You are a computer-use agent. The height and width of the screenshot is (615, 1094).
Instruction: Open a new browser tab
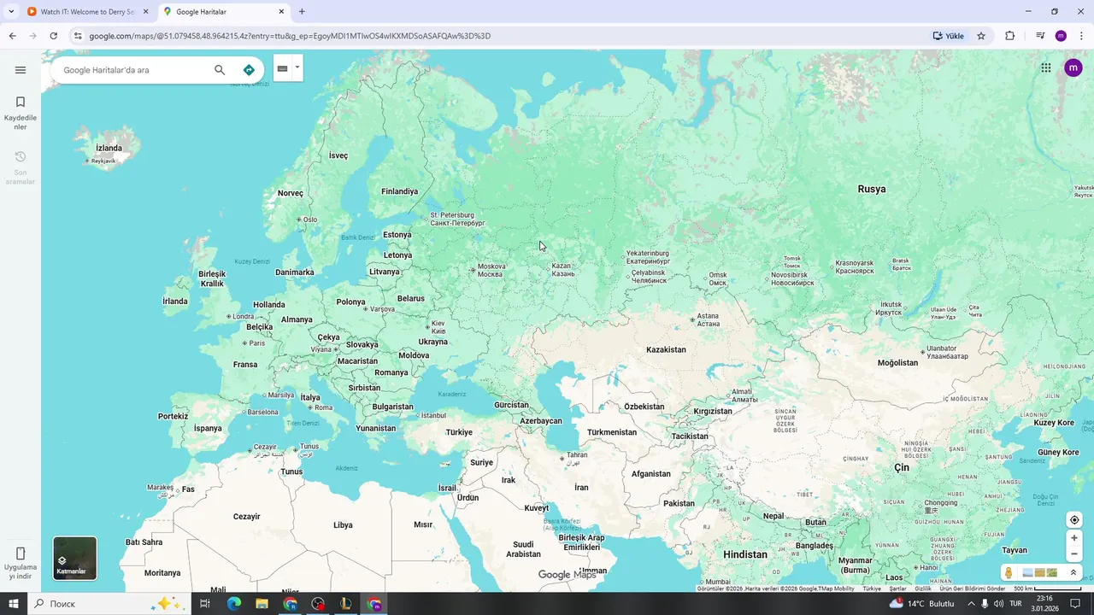click(x=302, y=12)
